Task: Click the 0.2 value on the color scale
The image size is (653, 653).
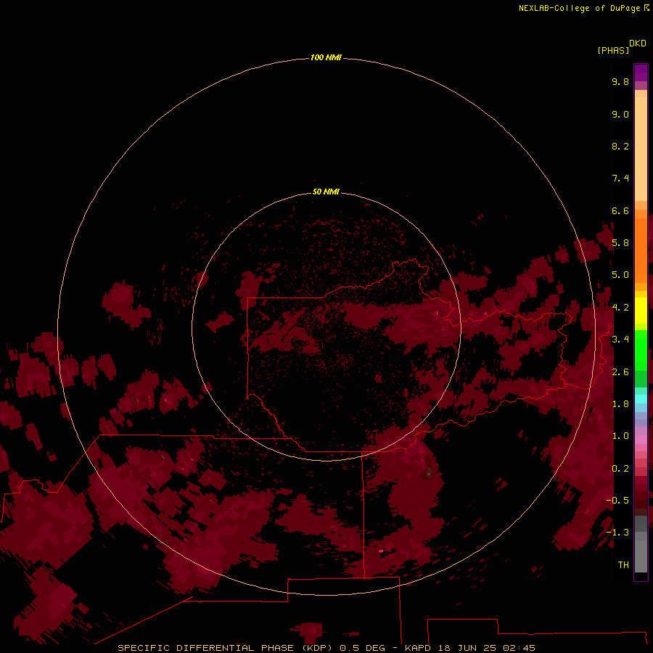Action: coord(620,469)
